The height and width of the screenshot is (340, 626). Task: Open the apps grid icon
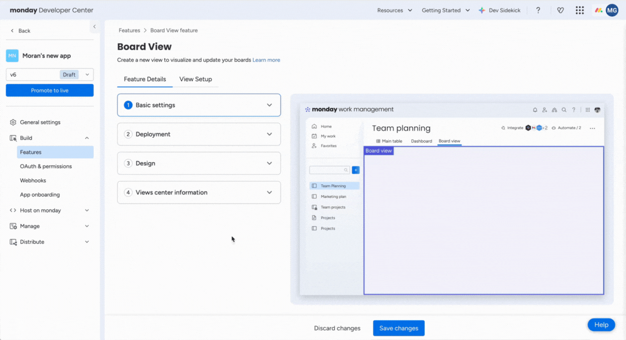[580, 10]
